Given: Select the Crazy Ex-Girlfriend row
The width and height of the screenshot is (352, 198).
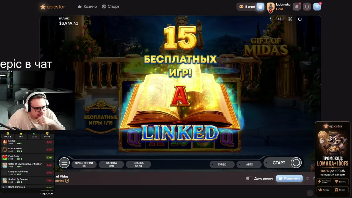Looking at the screenshot, I should [x=28, y=173].
